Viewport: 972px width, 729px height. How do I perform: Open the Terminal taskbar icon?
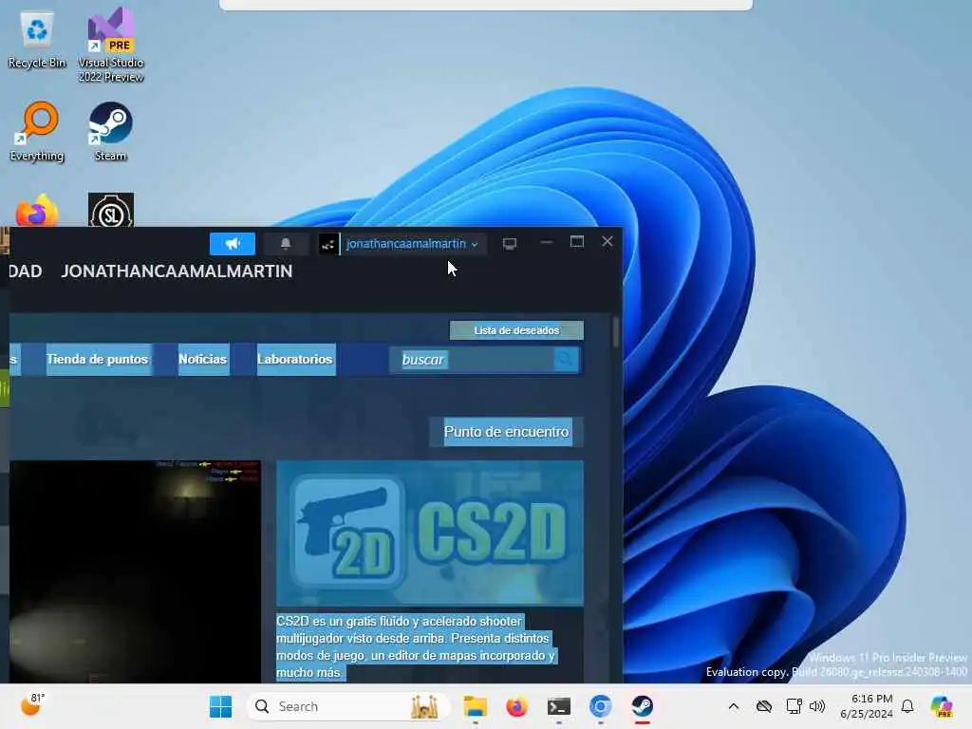[558, 706]
